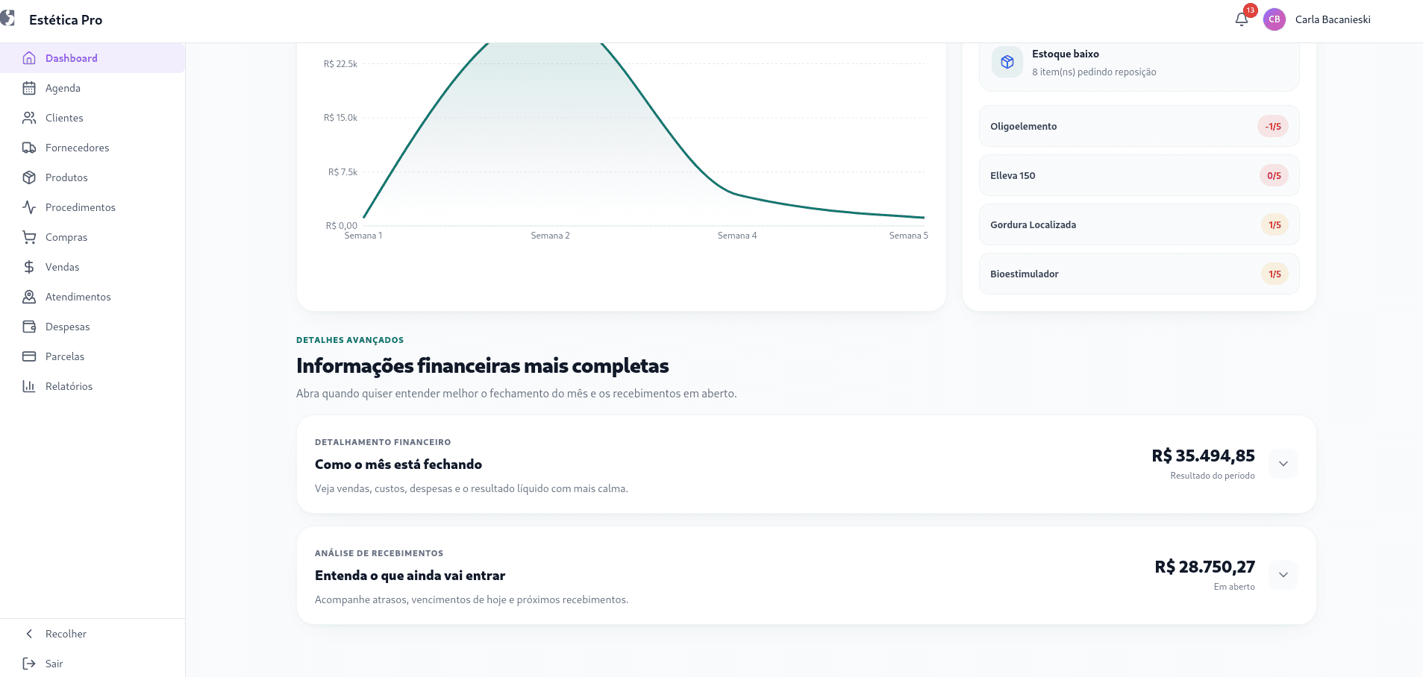This screenshot has height=677, width=1423.
Task: Click the Clientes people icon
Action: pyautogui.click(x=29, y=118)
